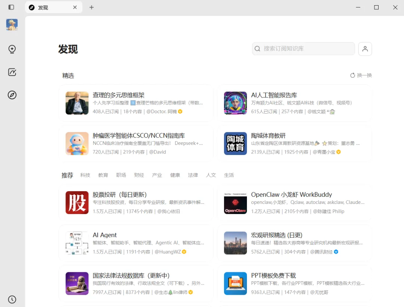Open AI人工智能报告库 title
This screenshot has width=404, height=307.
[x=274, y=95]
